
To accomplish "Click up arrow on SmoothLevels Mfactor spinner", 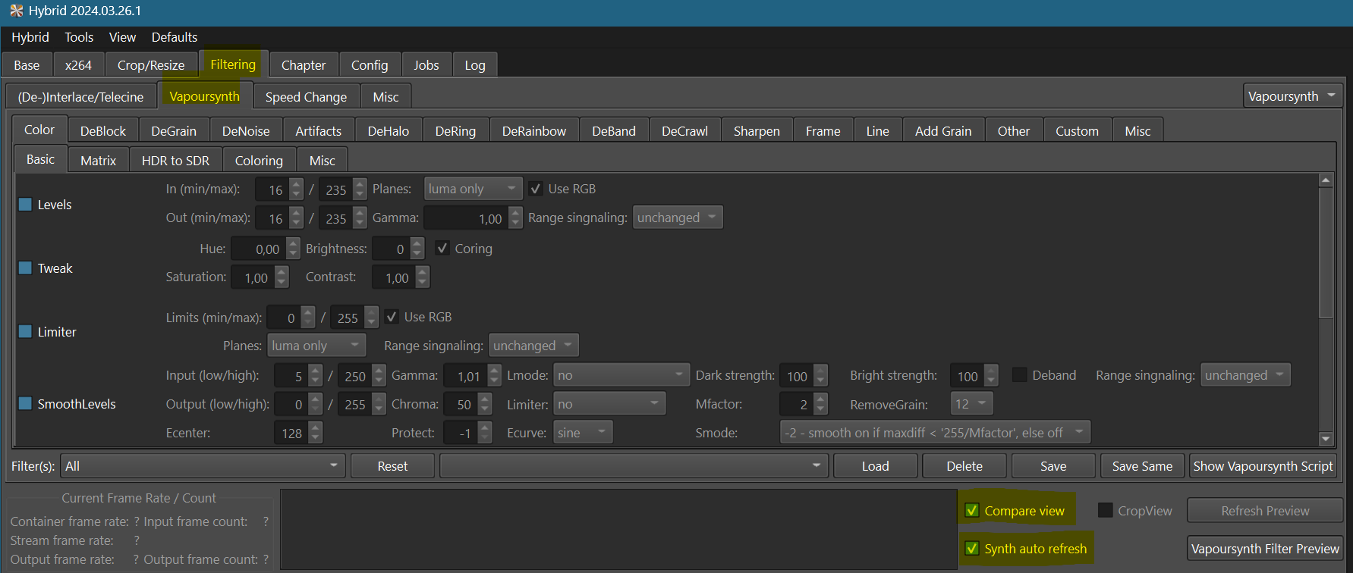I will pos(820,399).
